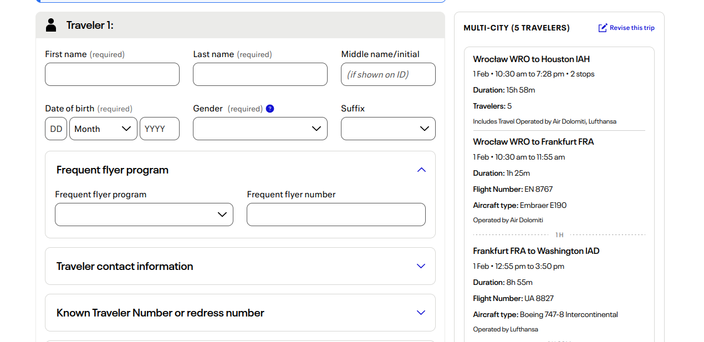Click Wrocław WRO to Frankfurt FRA heading
This screenshot has width=704, height=342.
pyautogui.click(x=533, y=142)
